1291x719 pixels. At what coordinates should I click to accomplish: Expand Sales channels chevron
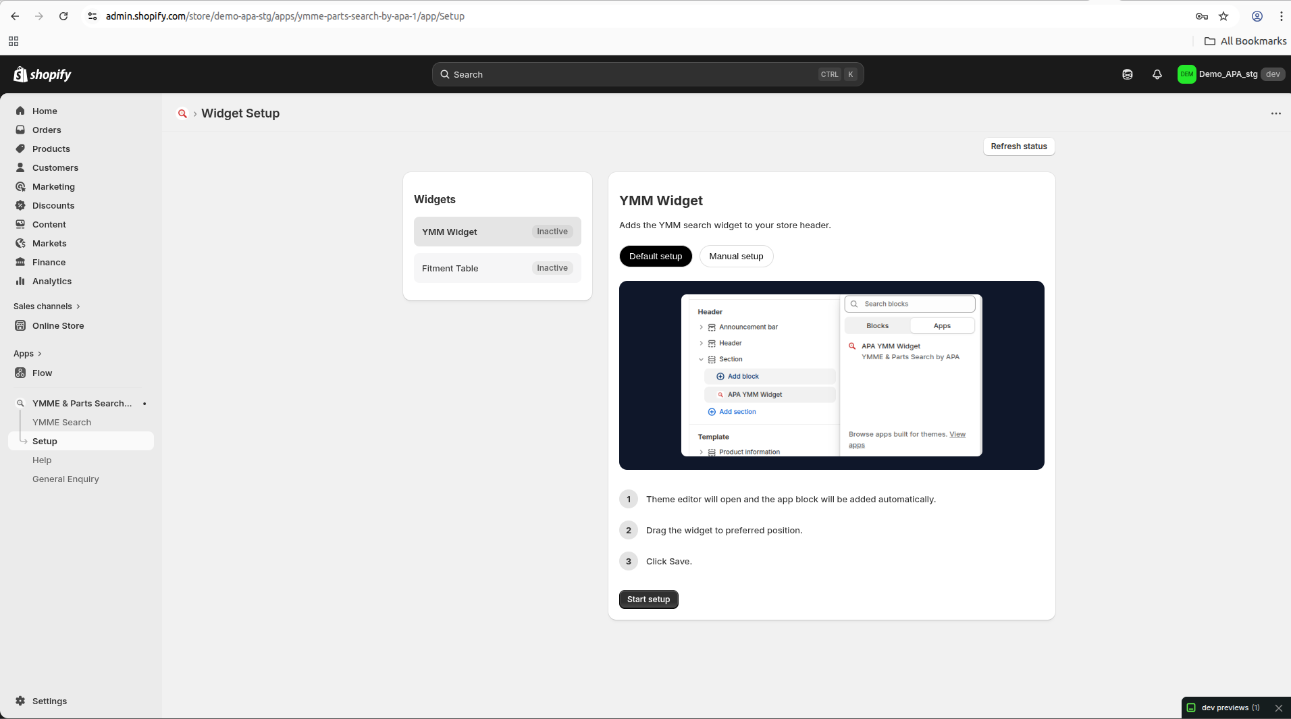click(x=78, y=307)
